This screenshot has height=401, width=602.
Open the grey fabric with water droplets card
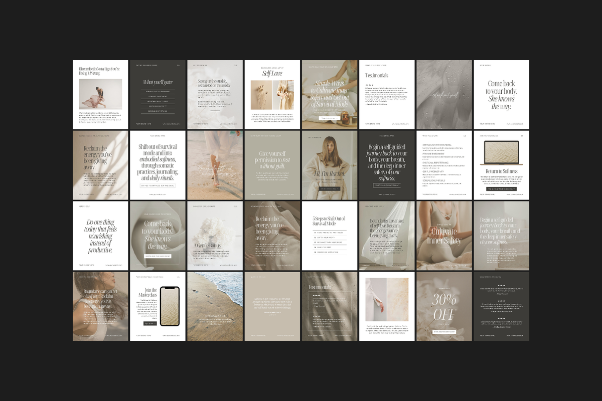[x=444, y=95]
